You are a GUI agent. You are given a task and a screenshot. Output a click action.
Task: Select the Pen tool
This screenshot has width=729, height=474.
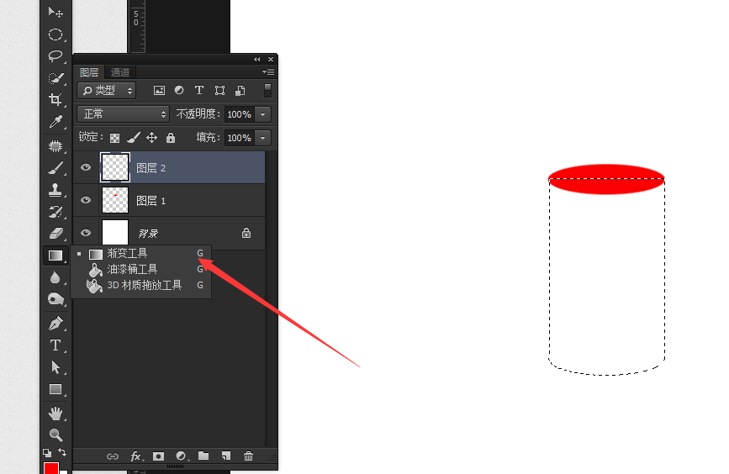55,323
